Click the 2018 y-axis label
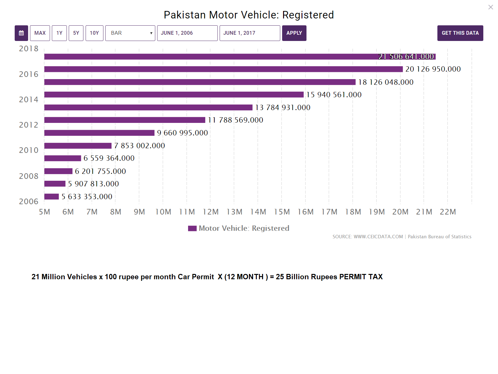 pos(29,49)
